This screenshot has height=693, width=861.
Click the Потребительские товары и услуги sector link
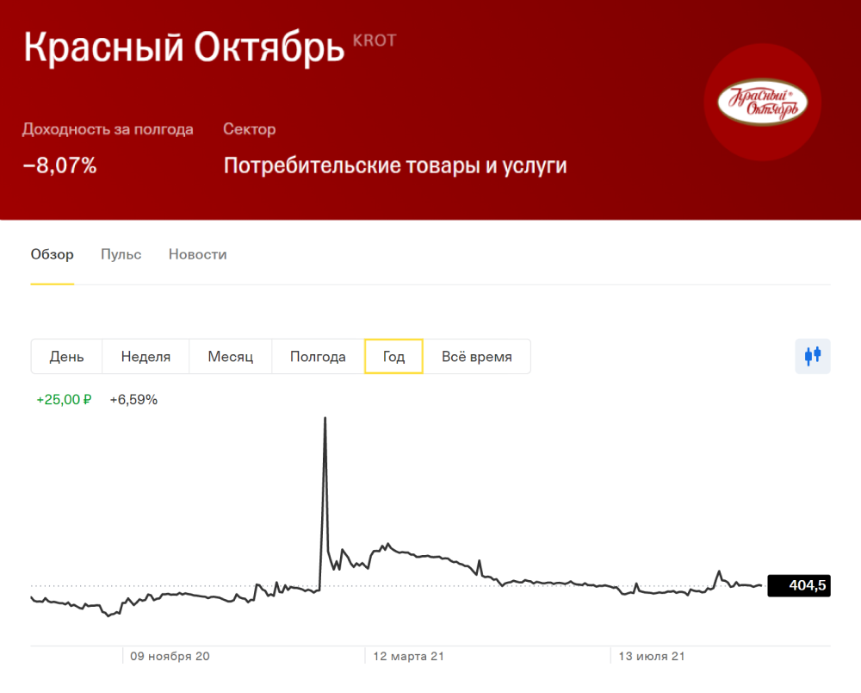click(394, 164)
